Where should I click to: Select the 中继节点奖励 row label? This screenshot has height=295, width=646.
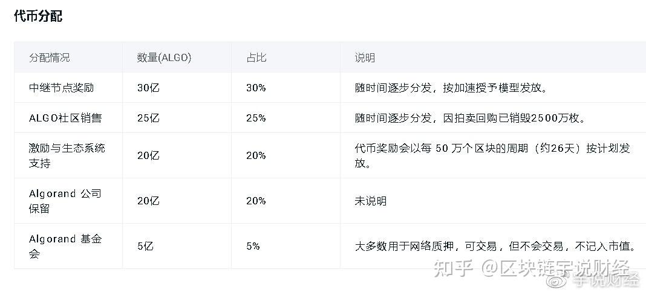61,88
